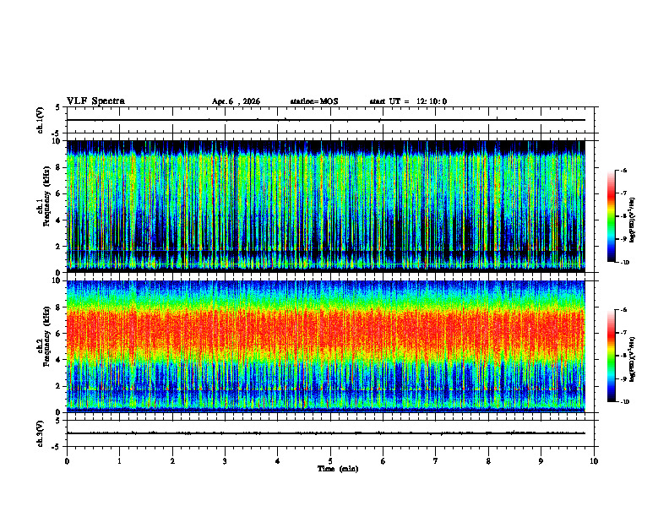Click time axis tick label "3"
The width and height of the screenshot is (669, 517).
tap(225, 461)
